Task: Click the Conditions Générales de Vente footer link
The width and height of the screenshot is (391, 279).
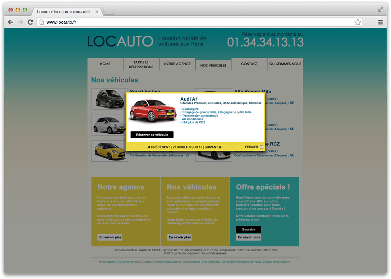Action: tap(241, 262)
